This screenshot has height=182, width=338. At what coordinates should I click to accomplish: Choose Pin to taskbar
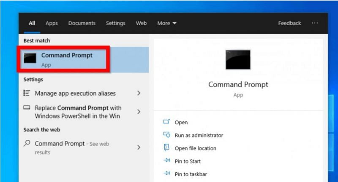(x=191, y=174)
